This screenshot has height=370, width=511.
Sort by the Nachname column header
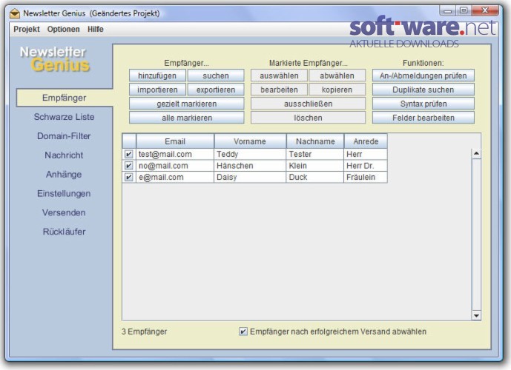[315, 141]
